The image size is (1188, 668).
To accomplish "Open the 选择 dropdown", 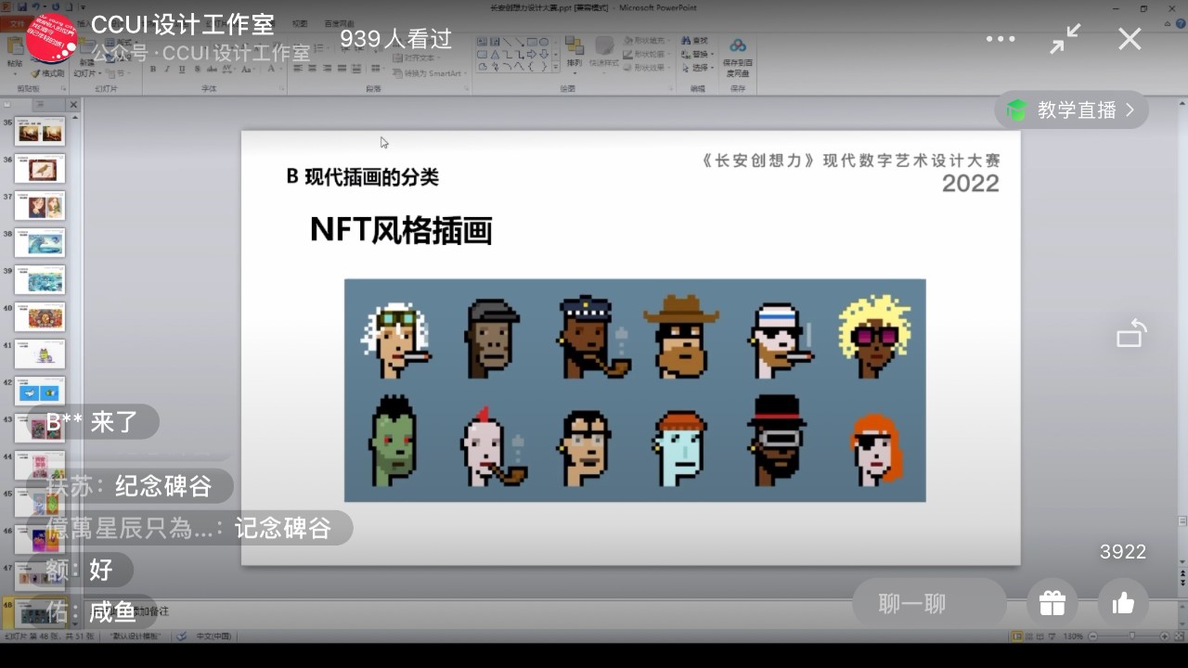I will coord(697,67).
